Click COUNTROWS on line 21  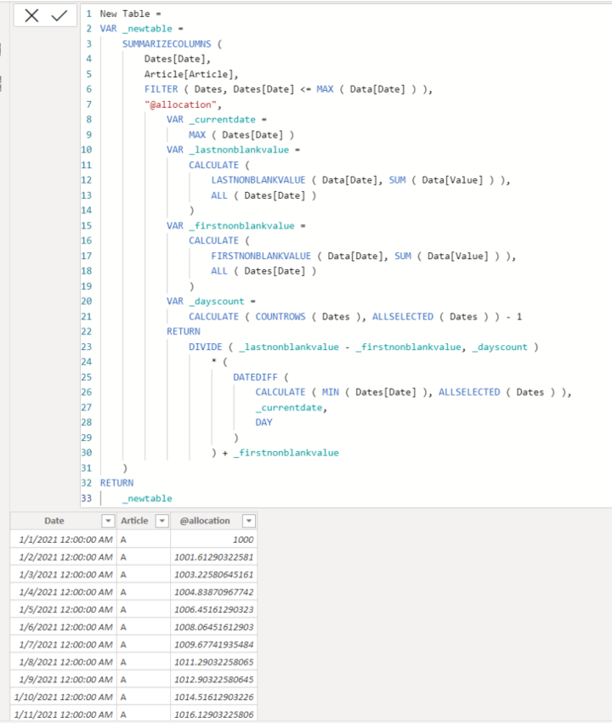point(280,317)
